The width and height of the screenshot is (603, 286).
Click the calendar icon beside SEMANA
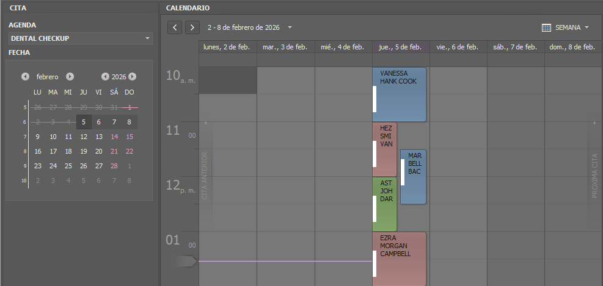[547, 27]
